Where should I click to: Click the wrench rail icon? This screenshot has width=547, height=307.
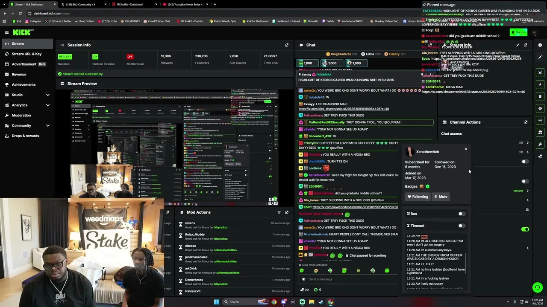click(540, 144)
